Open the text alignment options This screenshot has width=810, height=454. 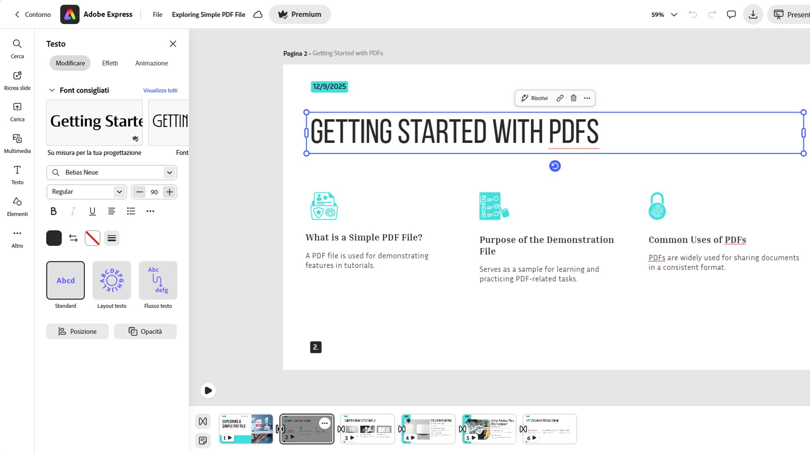coord(112,211)
